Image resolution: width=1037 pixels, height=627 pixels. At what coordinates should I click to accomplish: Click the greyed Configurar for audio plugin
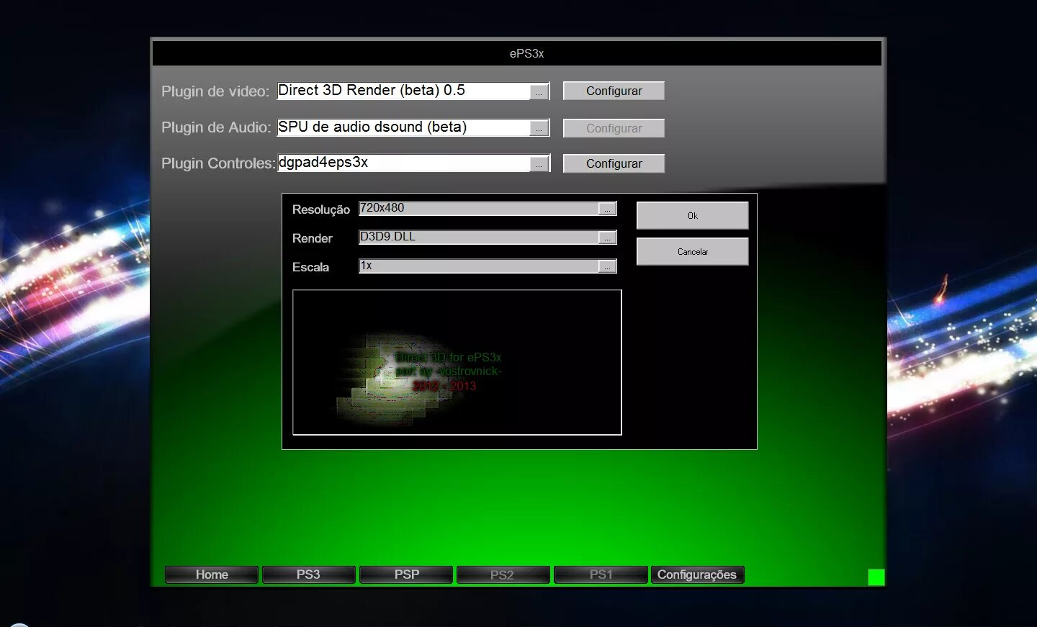coord(614,128)
